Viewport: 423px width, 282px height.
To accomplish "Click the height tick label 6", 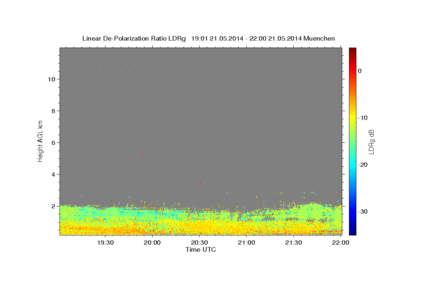I will click(53, 143).
